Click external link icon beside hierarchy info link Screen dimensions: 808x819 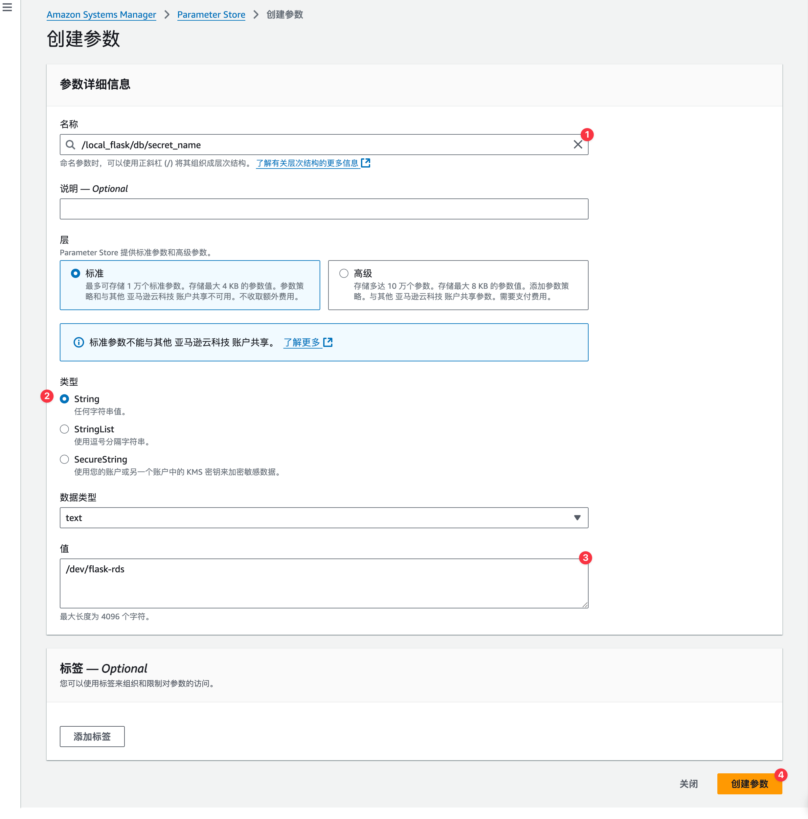[x=366, y=163]
